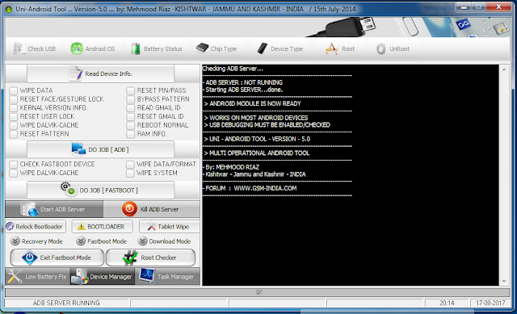Screen dimensions: 517x314
Task: Click the Root icon
Action: (x=331, y=48)
